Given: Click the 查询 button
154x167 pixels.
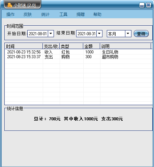Looking at the screenshot, I should click(141, 33).
